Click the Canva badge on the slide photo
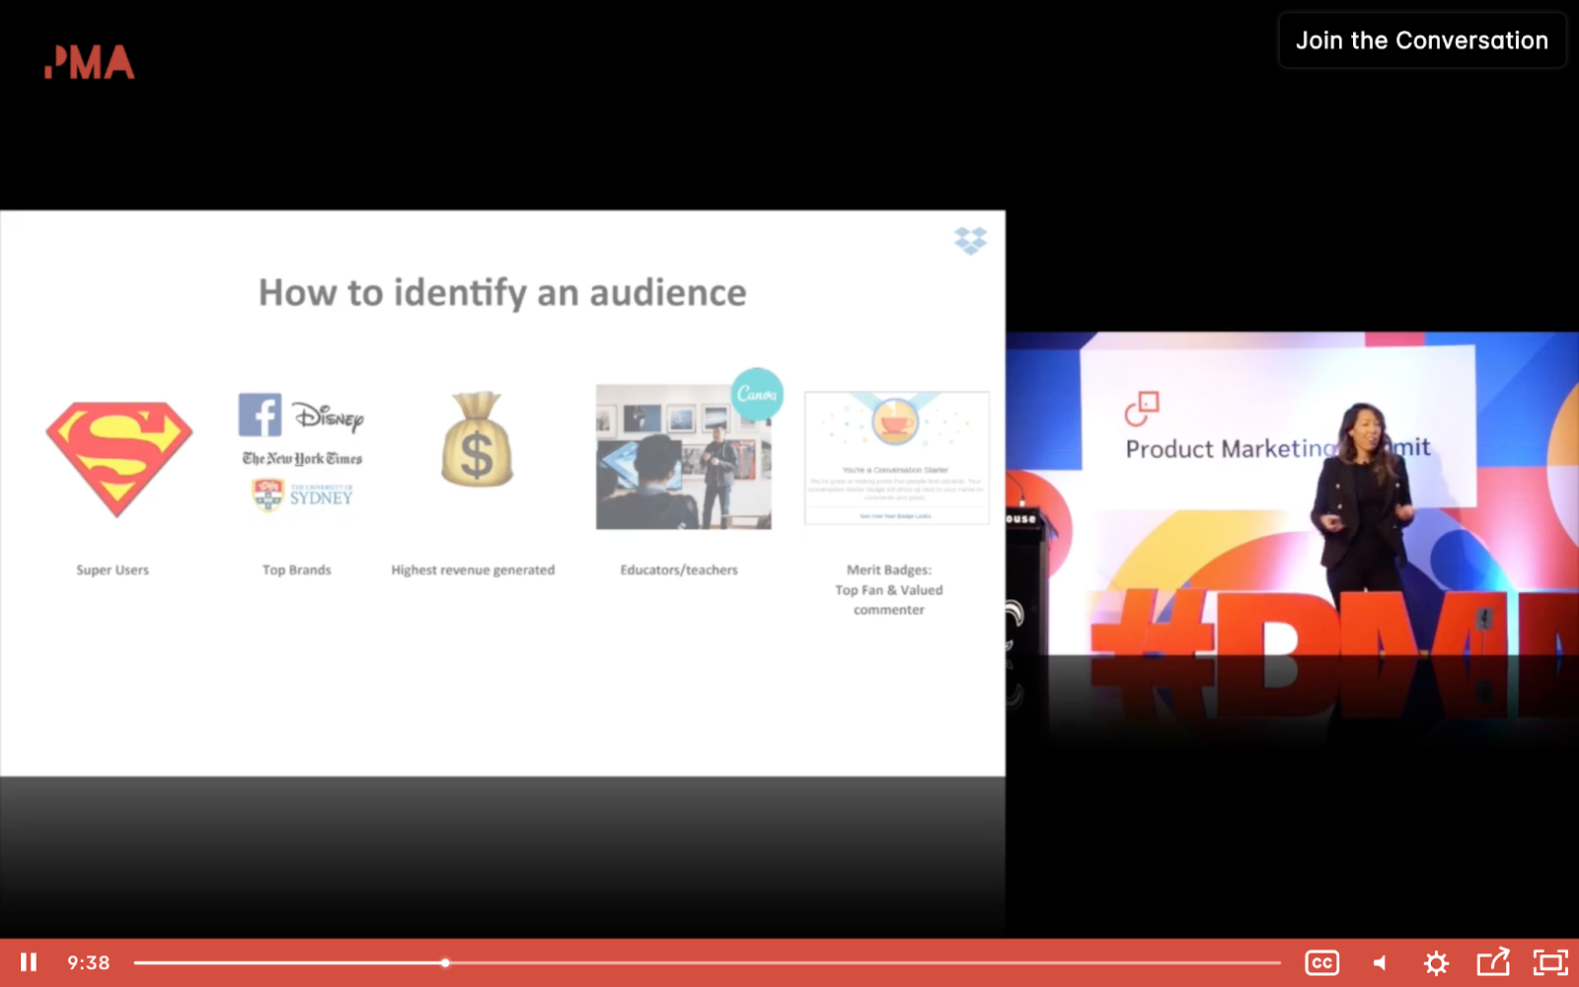This screenshot has width=1579, height=987. pos(757,394)
